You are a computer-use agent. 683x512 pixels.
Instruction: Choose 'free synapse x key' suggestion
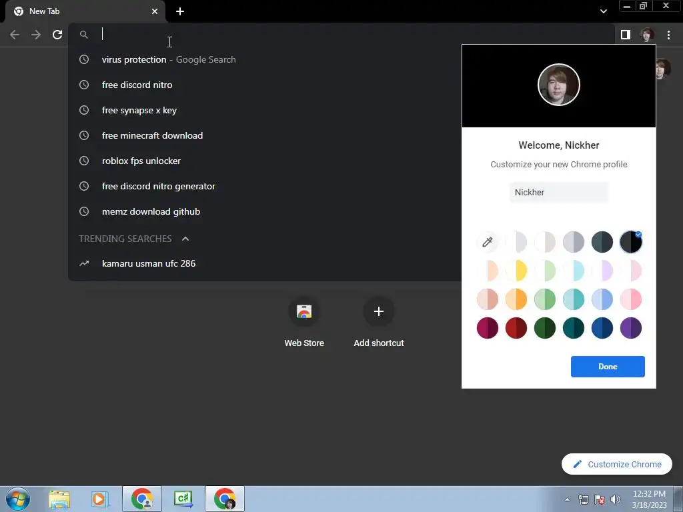265,110
